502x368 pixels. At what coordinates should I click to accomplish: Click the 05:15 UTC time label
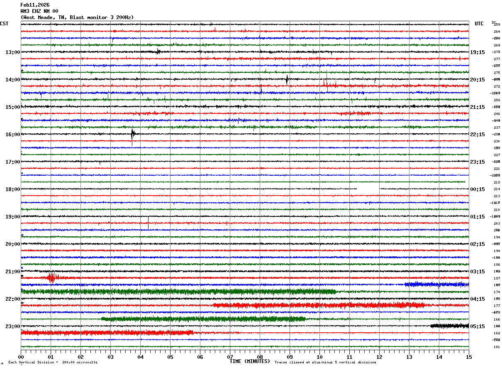(x=477, y=326)
